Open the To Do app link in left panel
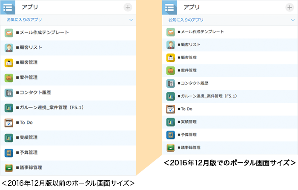This screenshot has height=190, width=298. coord(26,123)
